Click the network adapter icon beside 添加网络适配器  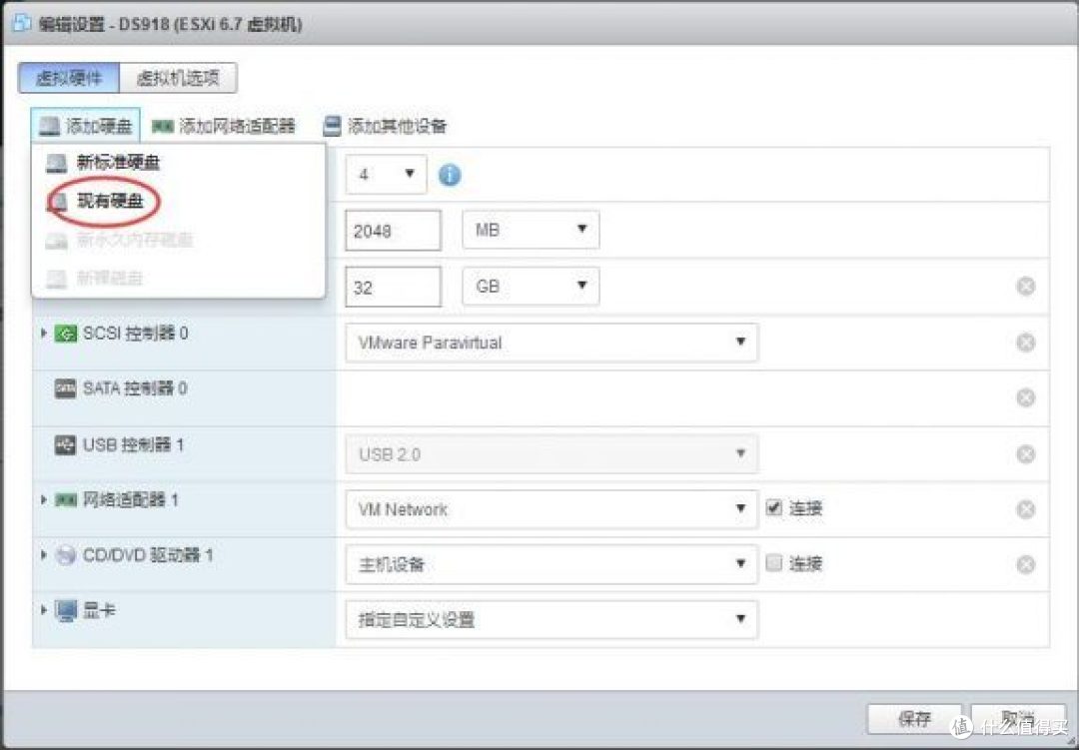click(x=163, y=127)
